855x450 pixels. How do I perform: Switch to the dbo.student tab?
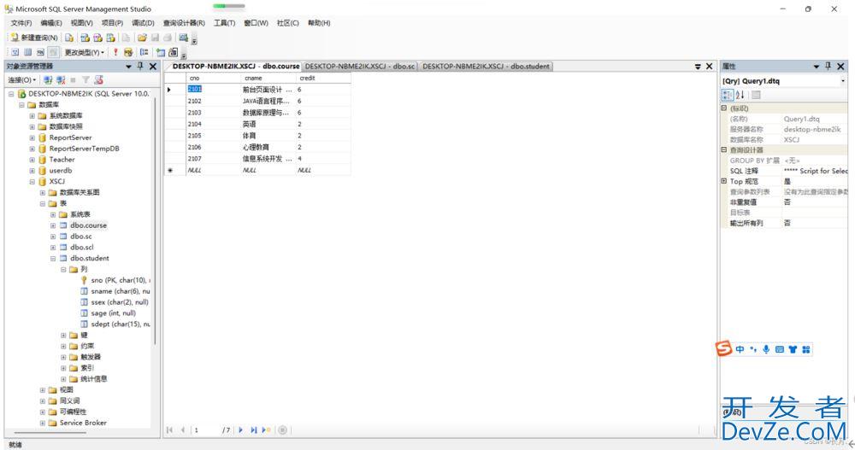point(486,66)
